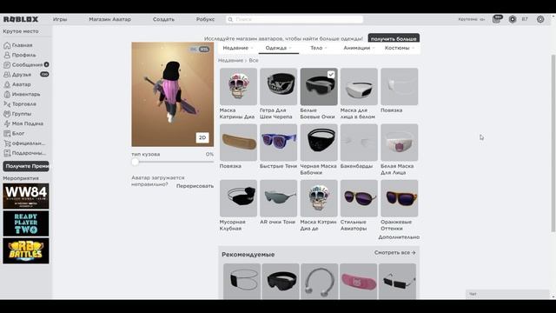Select the Черная Маска Бабочки item
This screenshot has height=313, width=556.
pyautogui.click(x=319, y=143)
